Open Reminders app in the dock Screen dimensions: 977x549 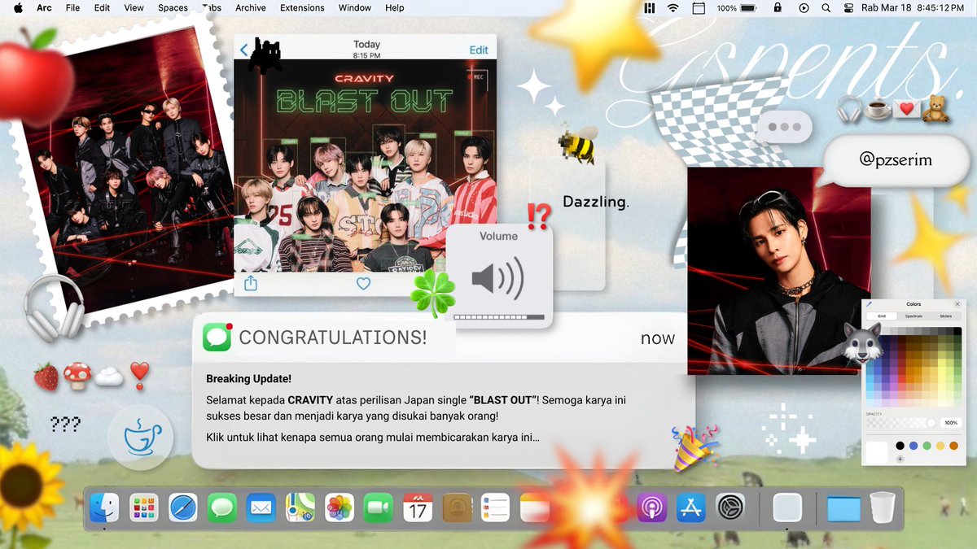(495, 508)
